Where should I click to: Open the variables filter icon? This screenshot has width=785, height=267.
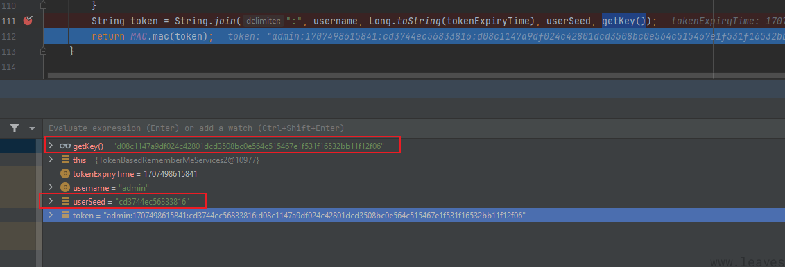click(x=15, y=128)
